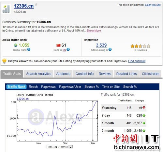The image size is (163, 152).
Task: Select the Search % chart tab
Action: click(x=130, y=87)
